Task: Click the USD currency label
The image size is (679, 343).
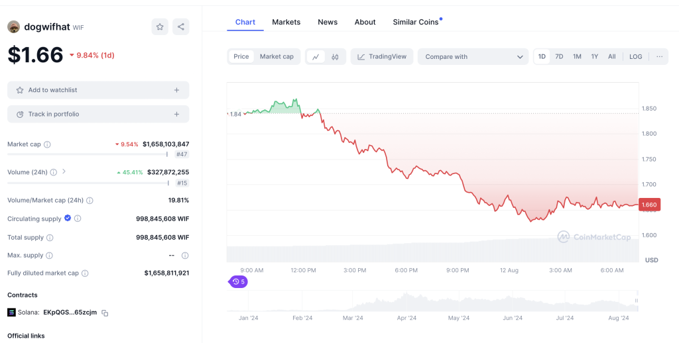Action: (651, 260)
